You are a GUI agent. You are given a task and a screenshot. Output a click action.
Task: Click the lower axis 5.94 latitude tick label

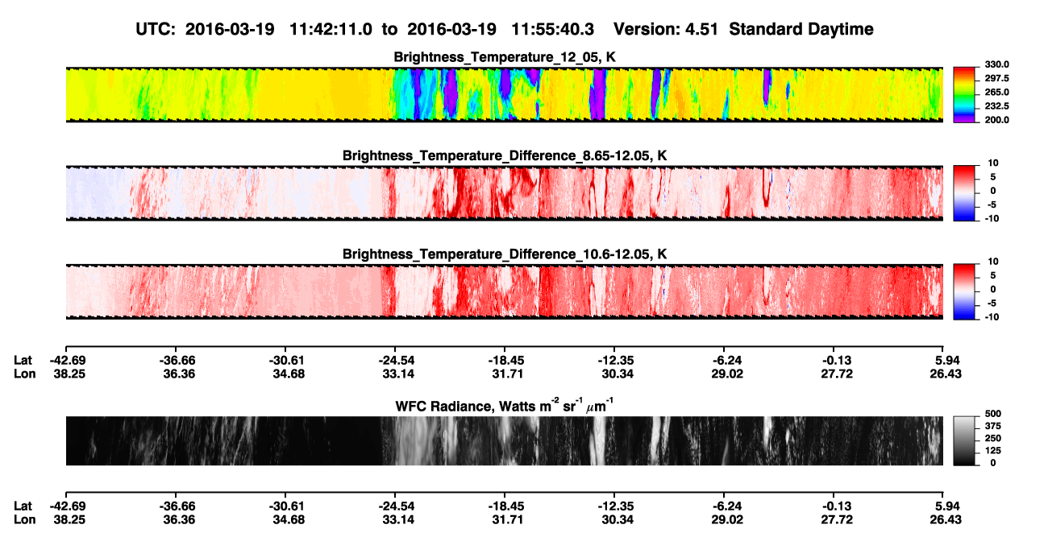click(x=943, y=506)
